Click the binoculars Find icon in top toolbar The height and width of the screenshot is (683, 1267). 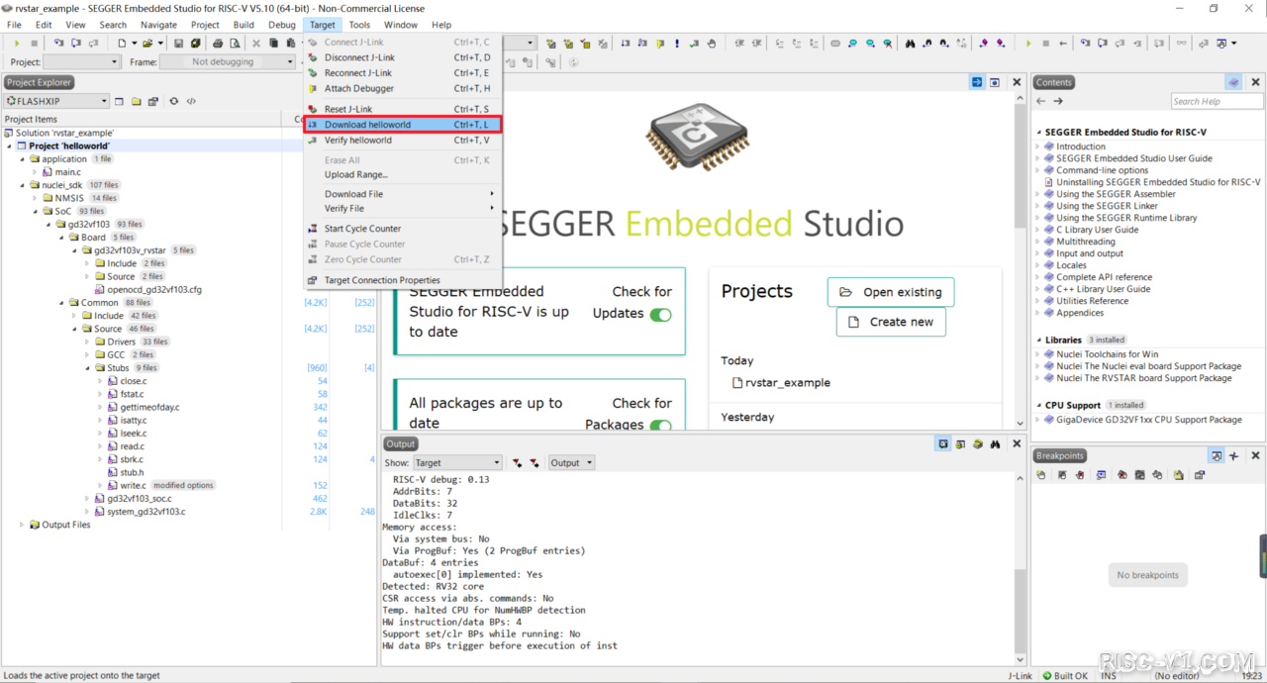pyautogui.click(x=911, y=44)
